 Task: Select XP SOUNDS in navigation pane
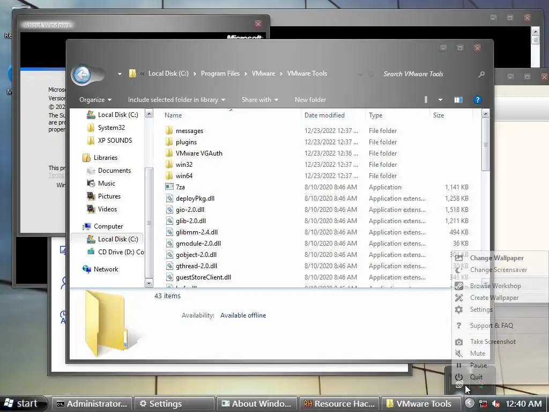click(x=115, y=141)
